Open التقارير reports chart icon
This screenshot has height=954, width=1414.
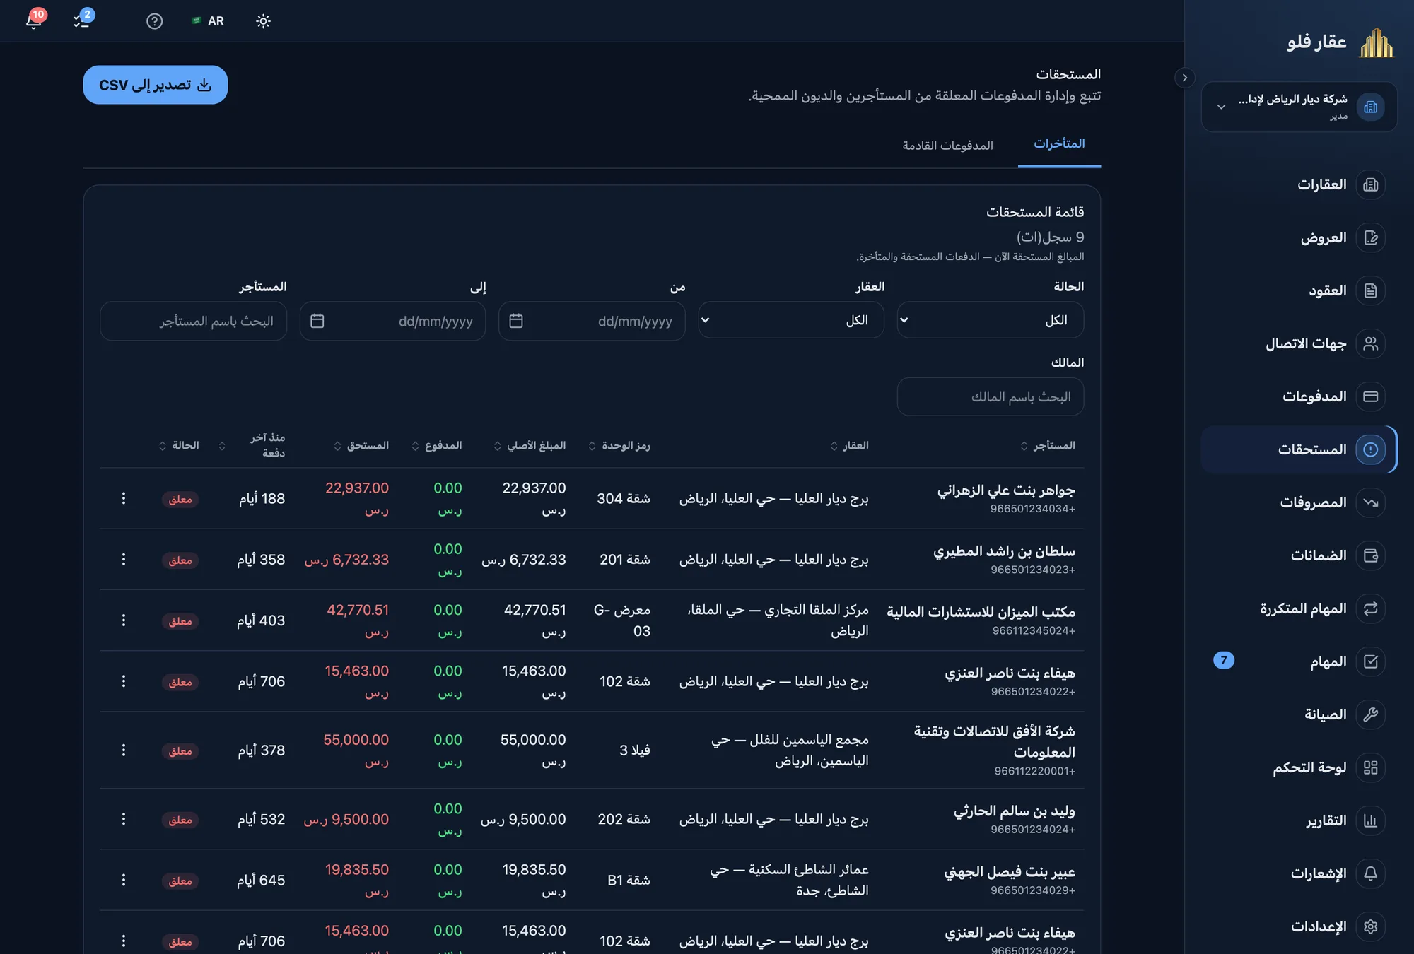pos(1371,820)
